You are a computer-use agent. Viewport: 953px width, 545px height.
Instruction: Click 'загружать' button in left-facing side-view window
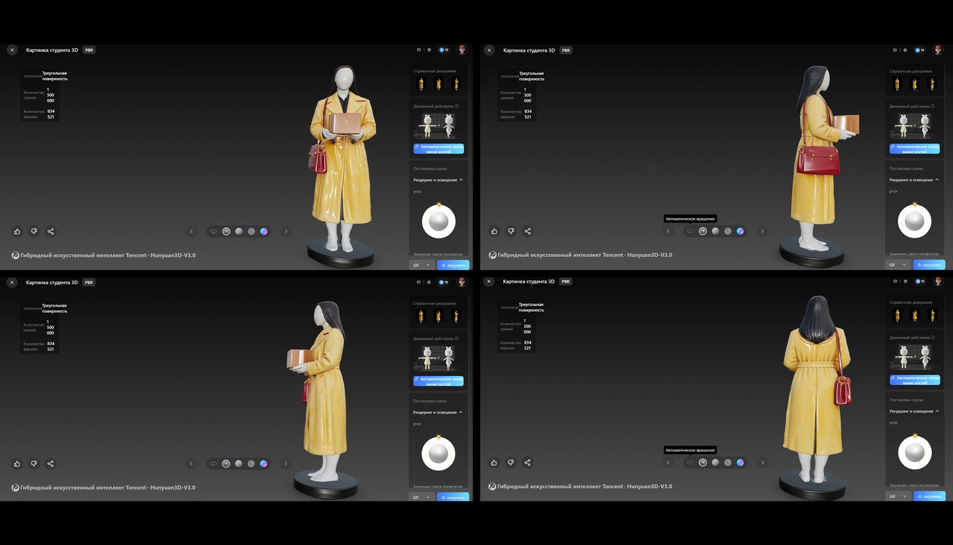tap(453, 497)
